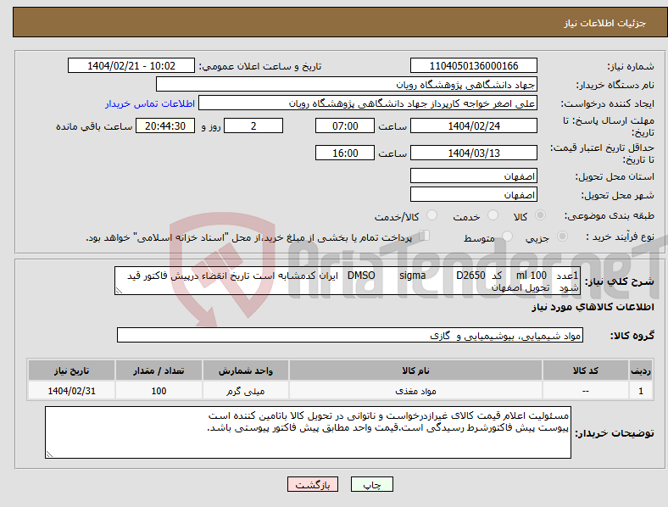The image size is (668, 507).
Task: Click the buyer notes resize handle
Action: 49,454
